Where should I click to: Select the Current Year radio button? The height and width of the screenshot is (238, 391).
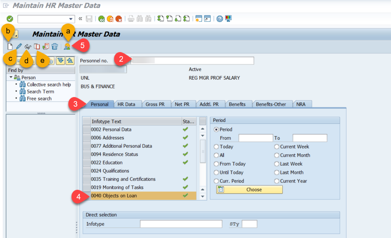point(276,181)
